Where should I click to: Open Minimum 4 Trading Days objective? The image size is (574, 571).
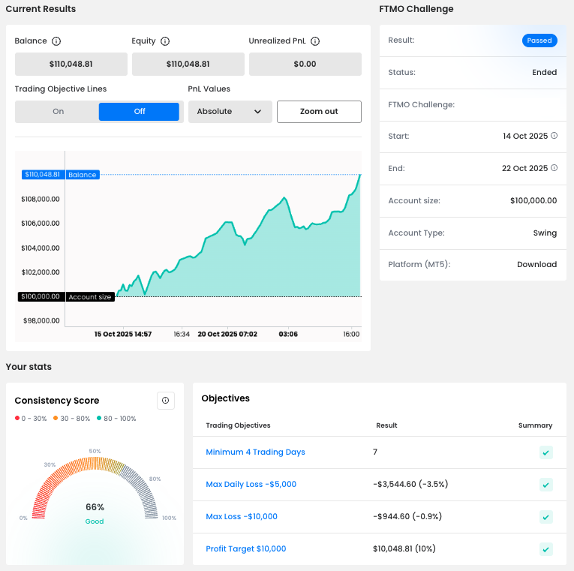(255, 452)
